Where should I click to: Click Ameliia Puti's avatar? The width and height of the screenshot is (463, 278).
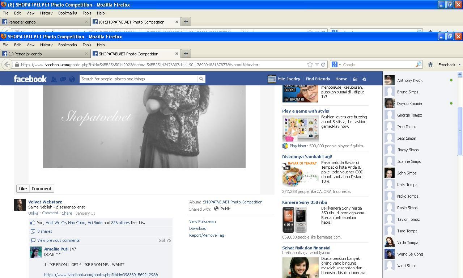[36, 252]
